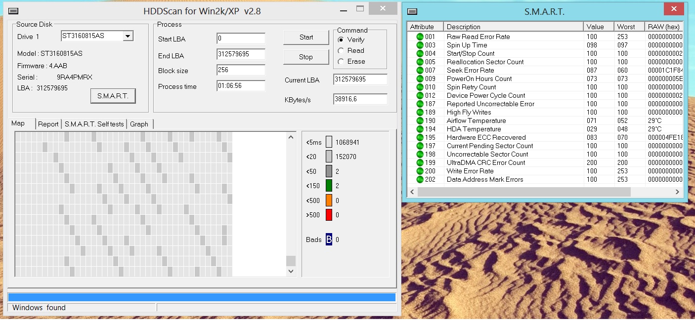Click green icon for Uncorrectable Sector Count
Image resolution: width=695 pixels, height=320 pixels.
click(x=420, y=154)
